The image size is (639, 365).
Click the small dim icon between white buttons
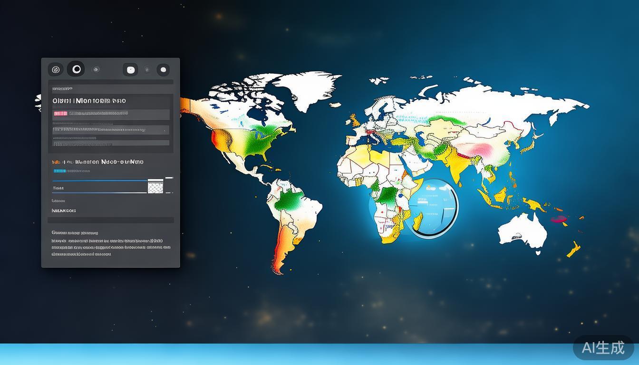click(147, 70)
